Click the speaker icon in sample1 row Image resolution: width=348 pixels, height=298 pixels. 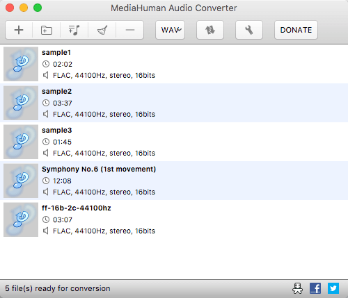(46, 75)
